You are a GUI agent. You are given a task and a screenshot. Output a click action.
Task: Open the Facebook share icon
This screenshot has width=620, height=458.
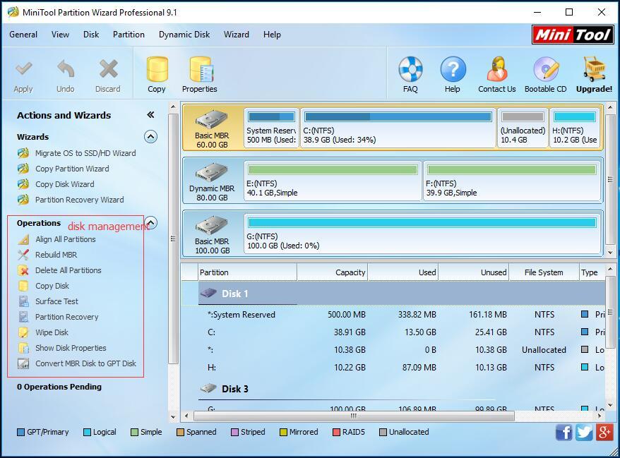pyautogui.click(x=564, y=433)
